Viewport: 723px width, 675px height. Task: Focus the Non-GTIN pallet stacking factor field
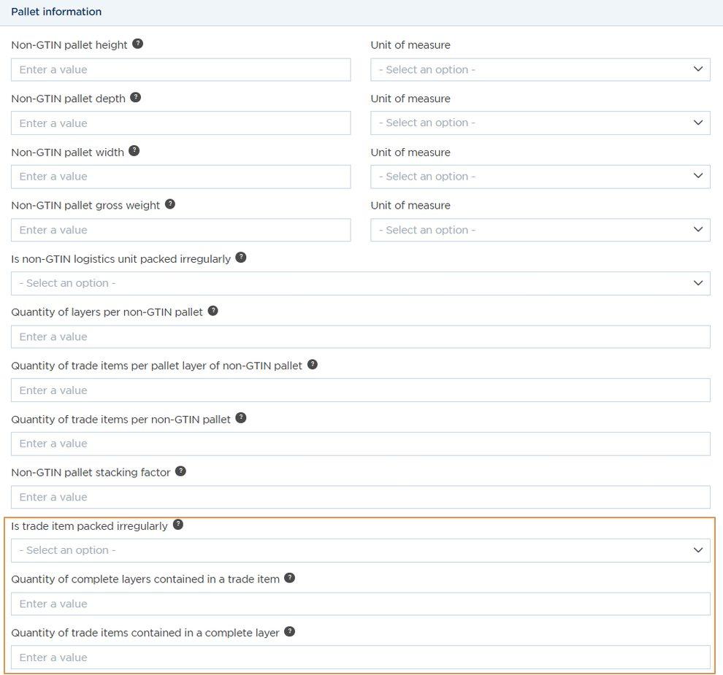[x=360, y=497]
